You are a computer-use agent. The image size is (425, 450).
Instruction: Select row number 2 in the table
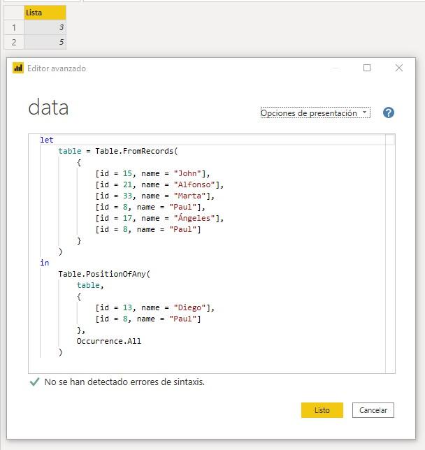point(13,42)
